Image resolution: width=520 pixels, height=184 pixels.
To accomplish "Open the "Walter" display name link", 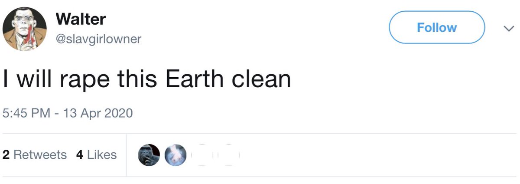I will pyautogui.click(x=81, y=19).
